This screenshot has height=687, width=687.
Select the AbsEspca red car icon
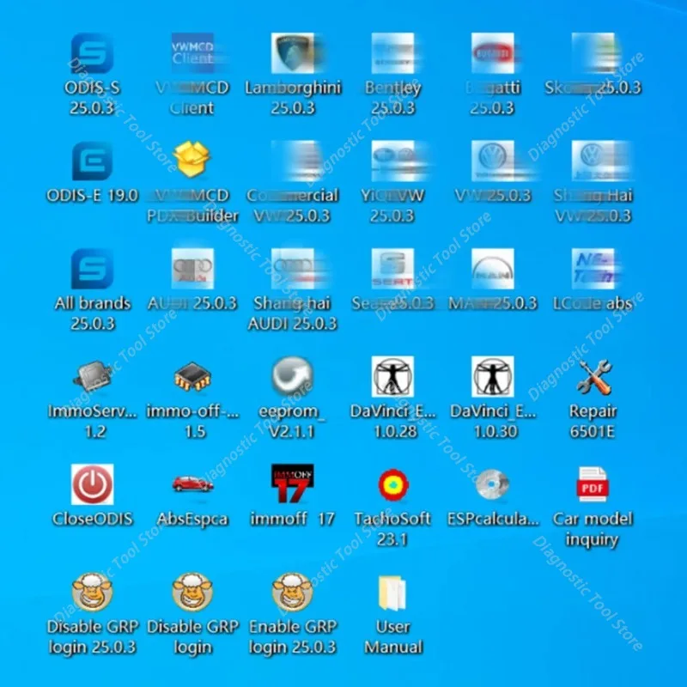(x=192, y=483)
